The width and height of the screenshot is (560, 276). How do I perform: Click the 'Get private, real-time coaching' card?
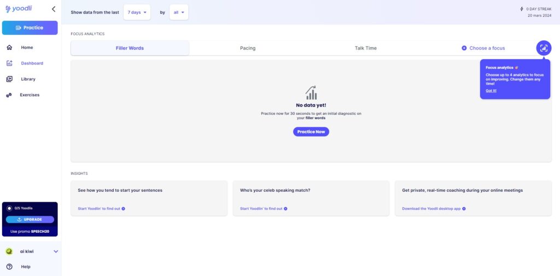tap(473, 198)
